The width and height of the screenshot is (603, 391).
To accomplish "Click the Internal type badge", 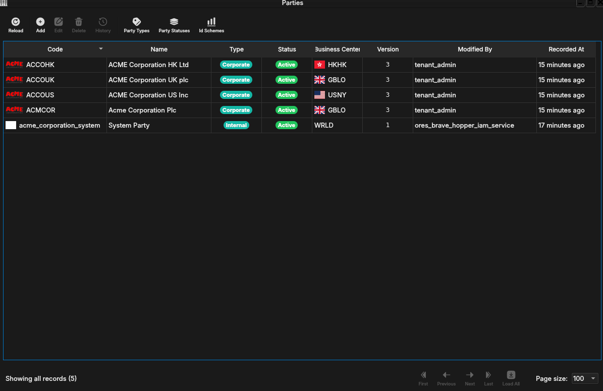I will coord(236,125).
